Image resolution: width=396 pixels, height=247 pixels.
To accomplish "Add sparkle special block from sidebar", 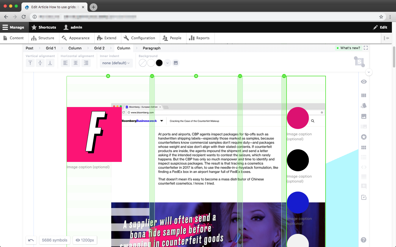I will [364, 197].
